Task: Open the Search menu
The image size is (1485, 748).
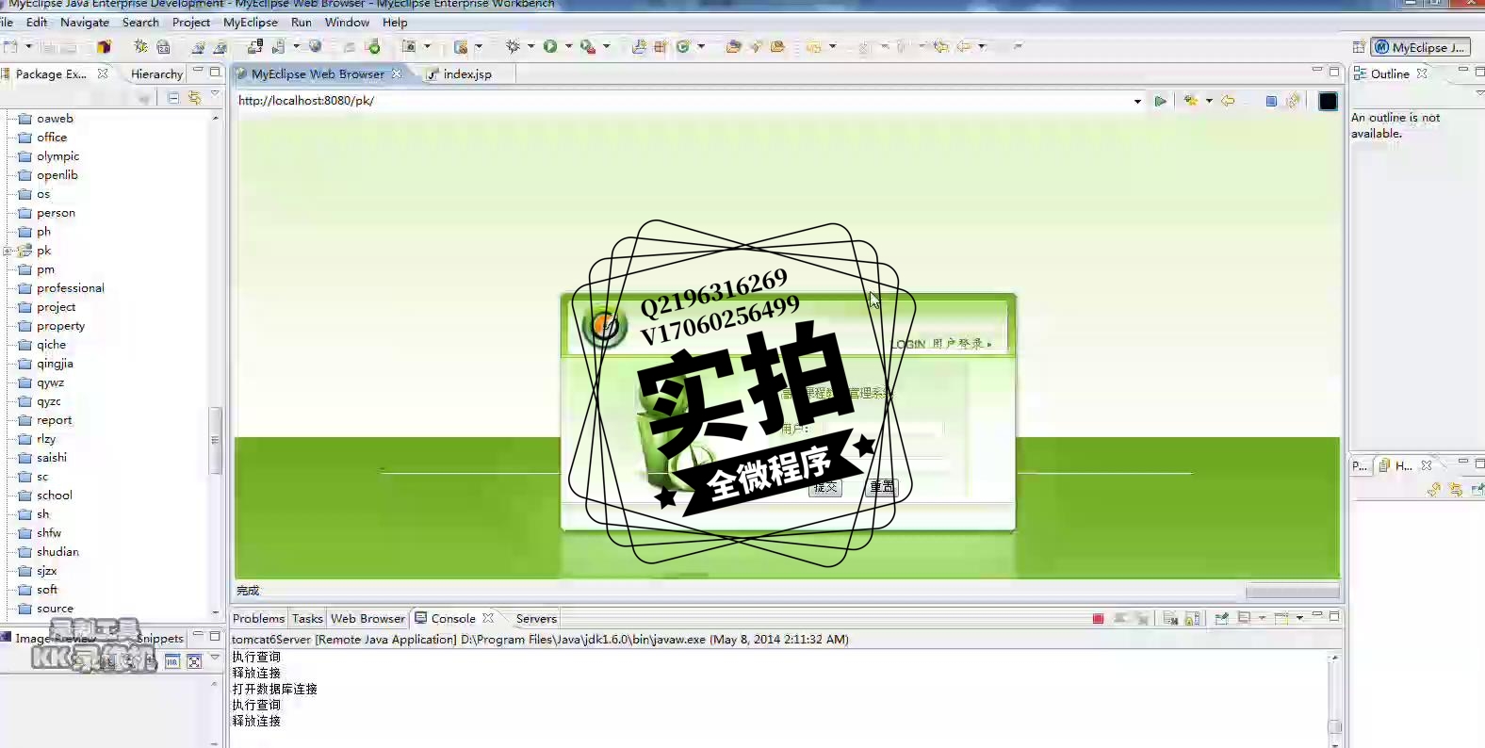Action: 140,23
